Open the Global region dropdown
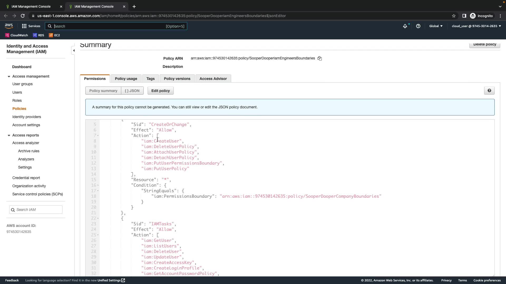This screenshot has width=506, height=284. [436, 26]
